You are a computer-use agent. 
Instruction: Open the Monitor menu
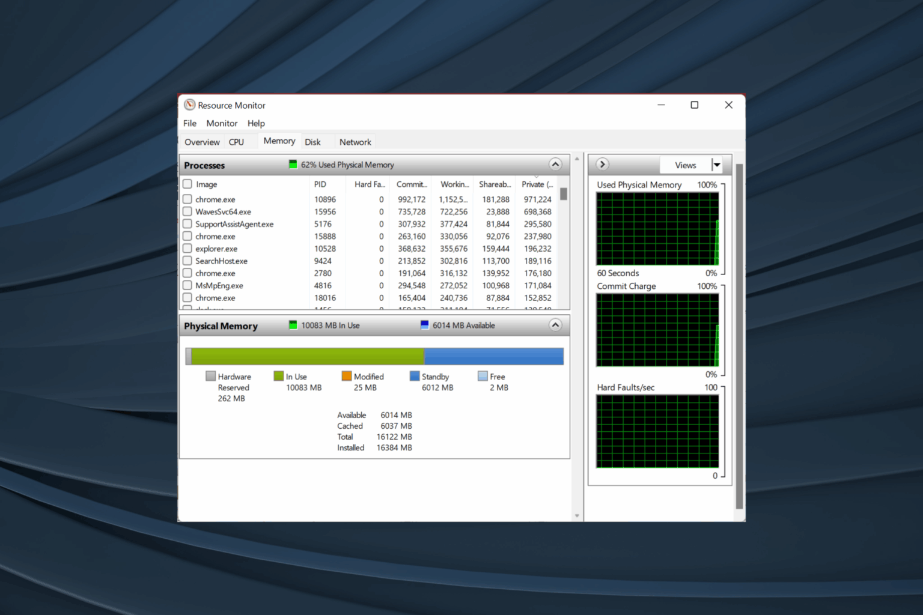click(x=221, y=123)
